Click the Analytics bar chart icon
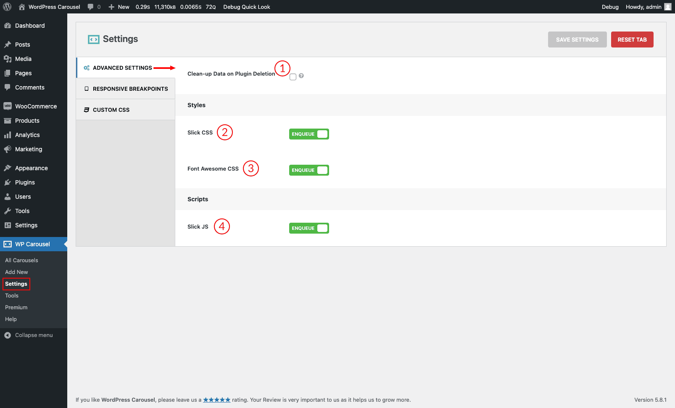This screenshot has width=675, height=408. (x=8, y=135)
